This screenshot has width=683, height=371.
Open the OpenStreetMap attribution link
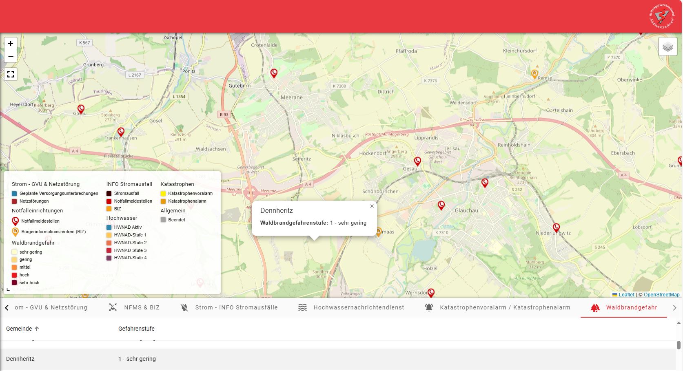pyautogui.click(x=661, y=295)
